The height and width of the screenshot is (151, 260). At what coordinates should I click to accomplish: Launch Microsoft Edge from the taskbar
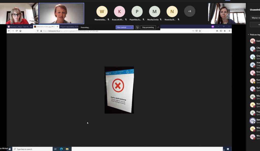61,149
